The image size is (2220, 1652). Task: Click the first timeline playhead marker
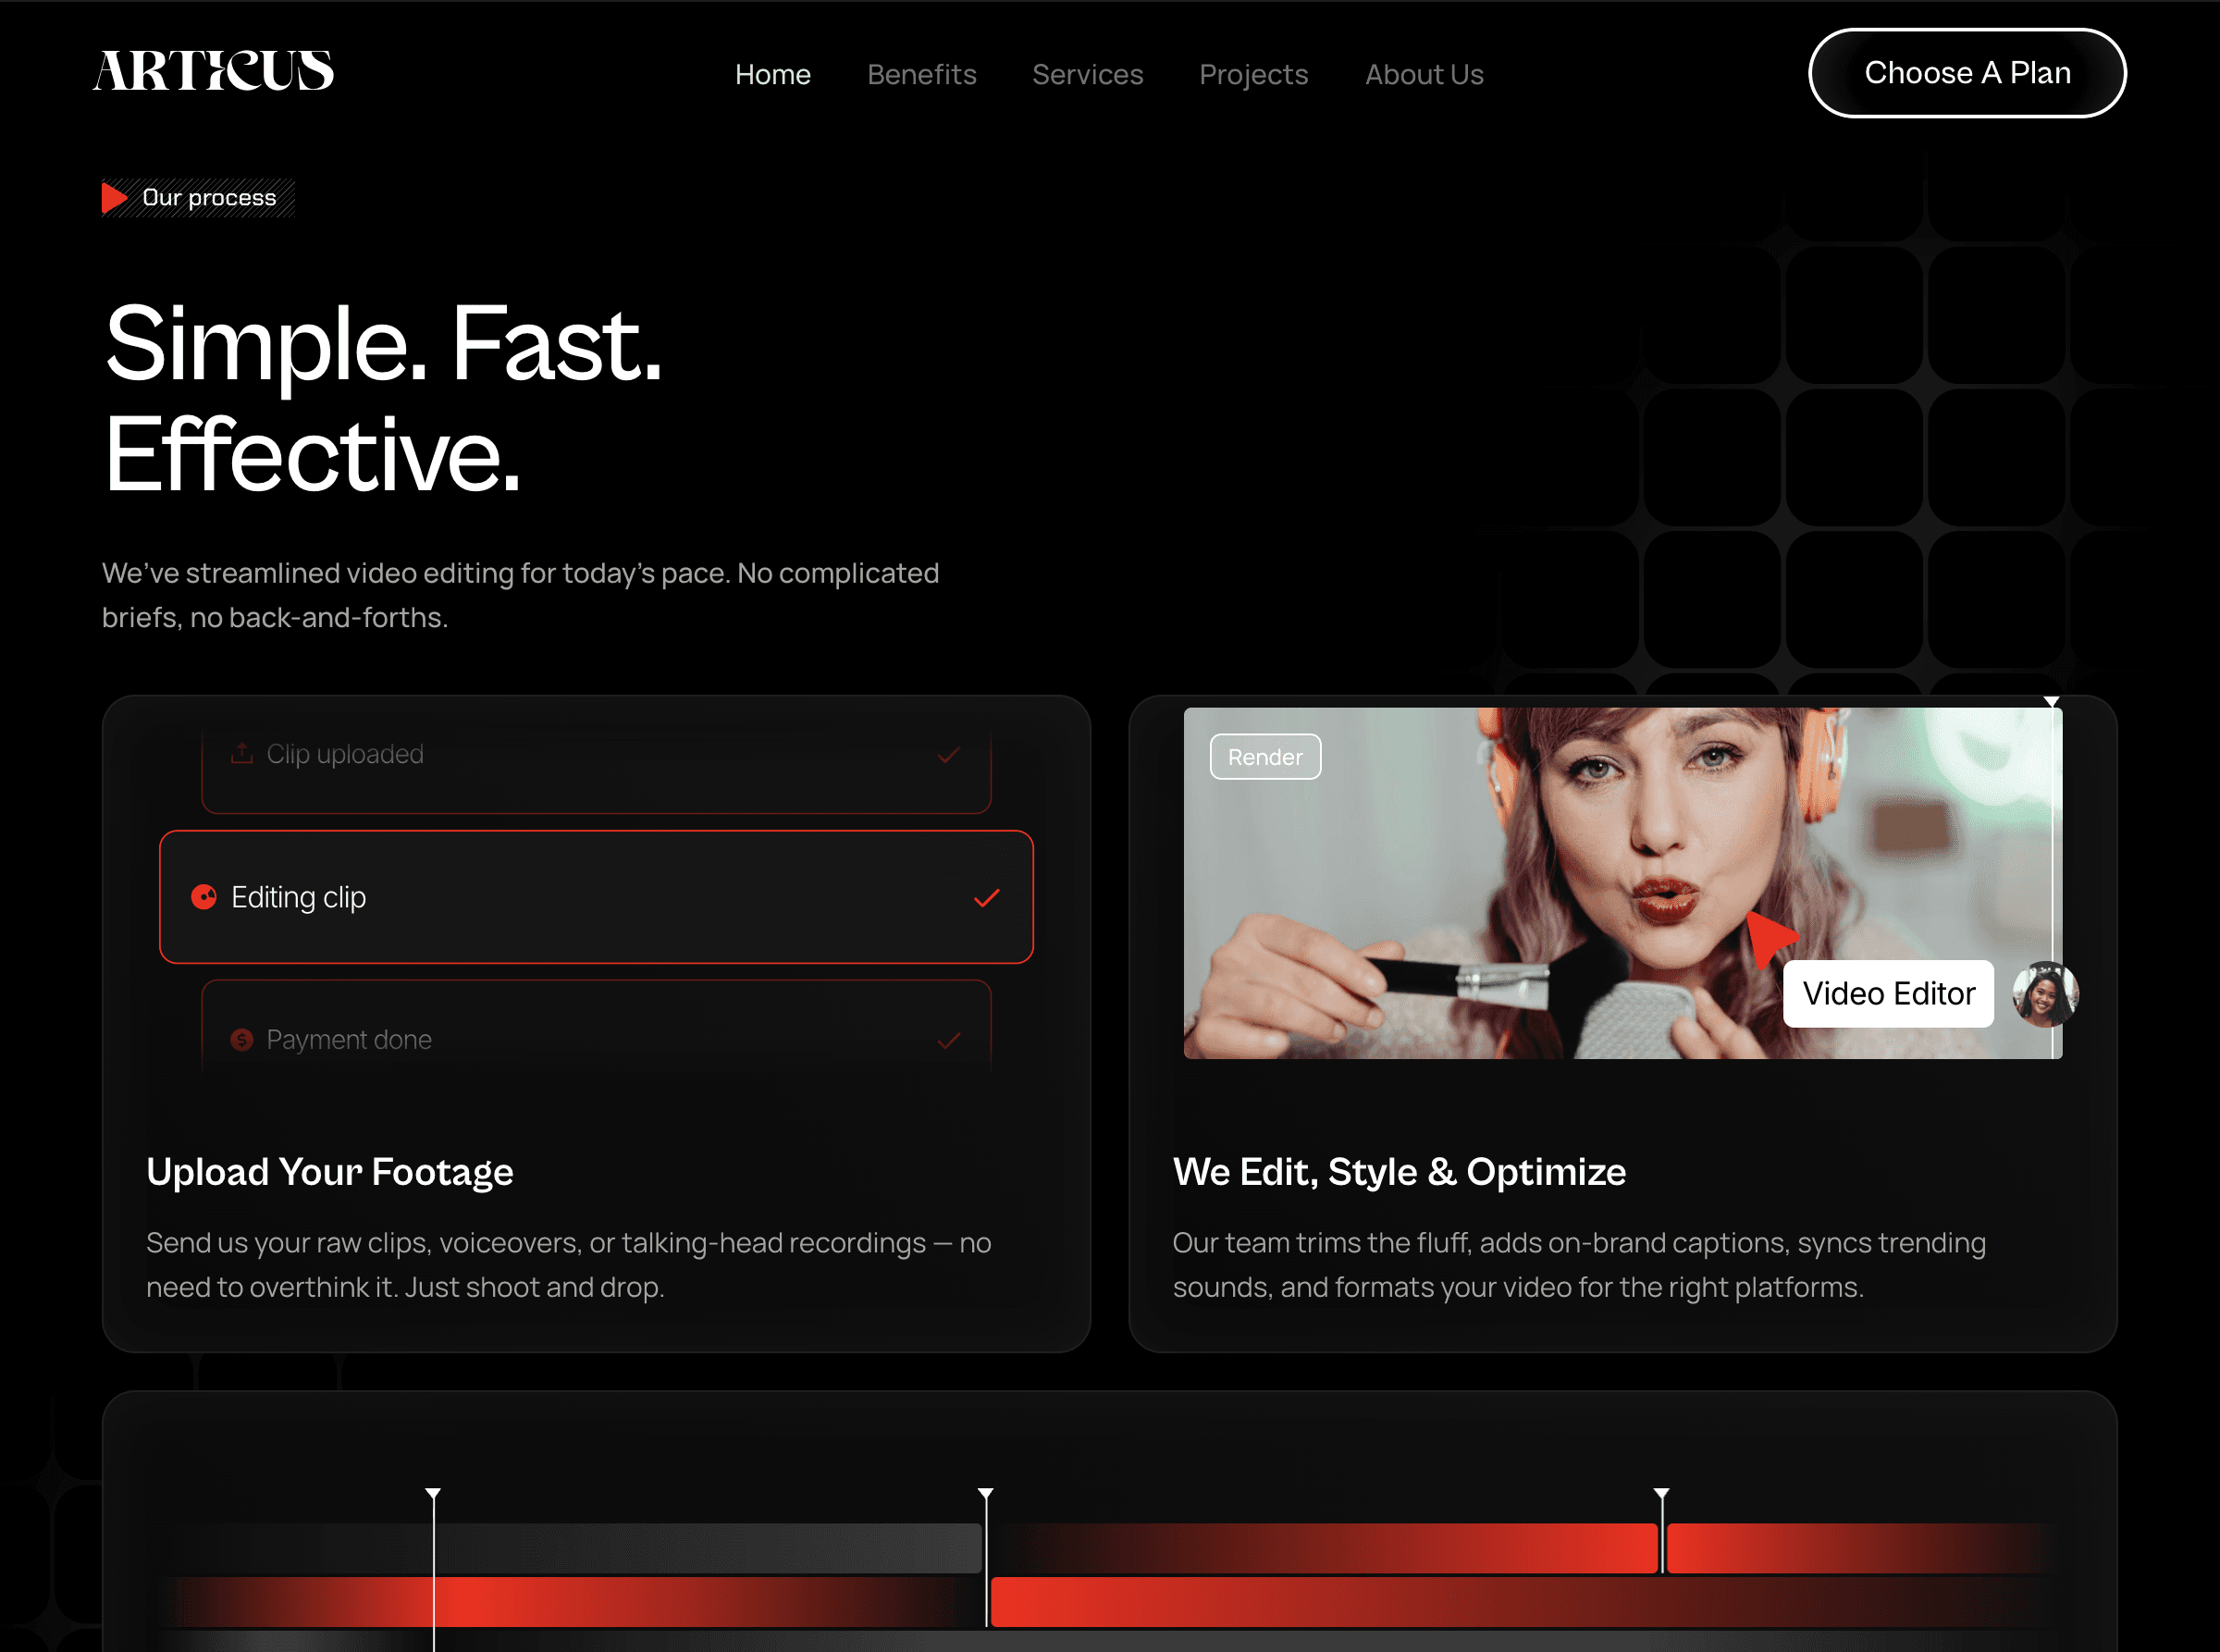pyautogui.click(x=433, y=1494)
